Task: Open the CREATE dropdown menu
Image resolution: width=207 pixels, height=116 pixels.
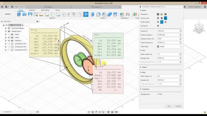Action: (x=52, y=18)
